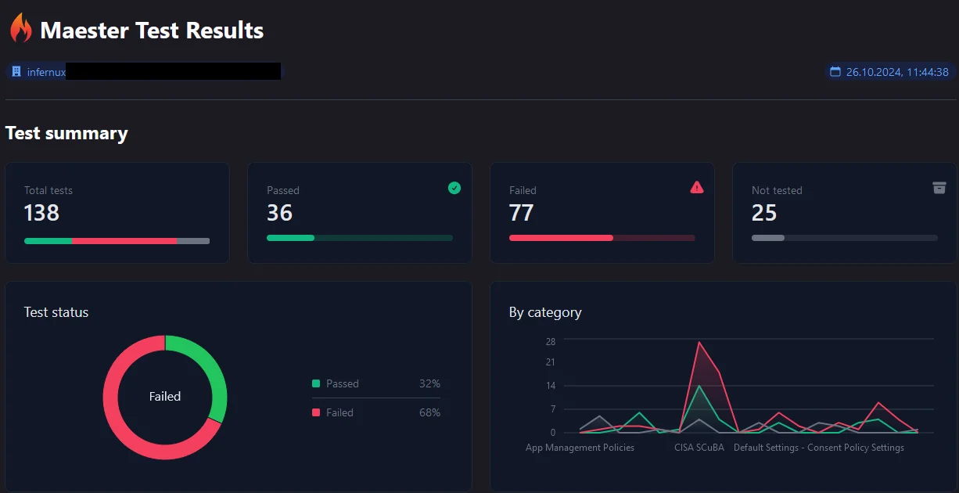
Task: Click the 26.10.2024 timestamp badge
Action: [890, 72]
